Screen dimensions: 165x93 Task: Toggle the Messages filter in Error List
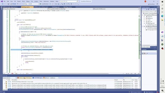click(x=37, y=78)
